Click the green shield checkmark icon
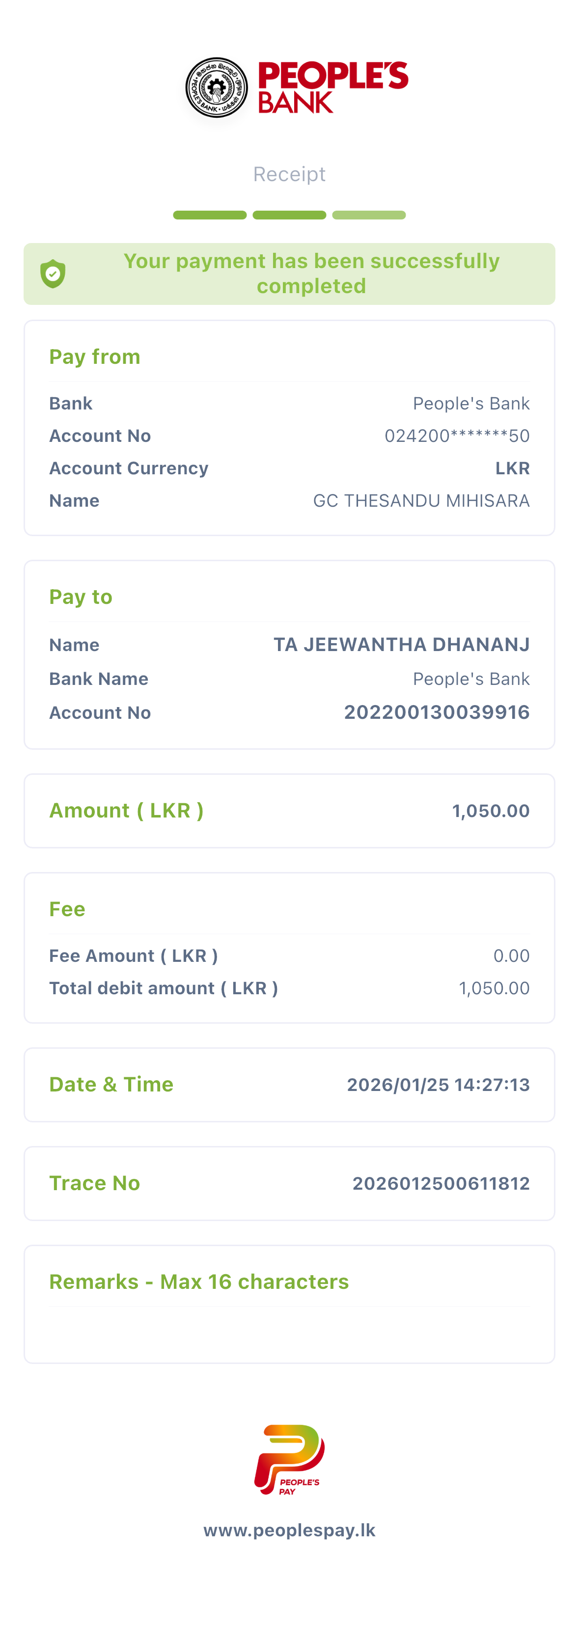The width and height of the screenshot is (579, 1635). click(x=54, y=274)
